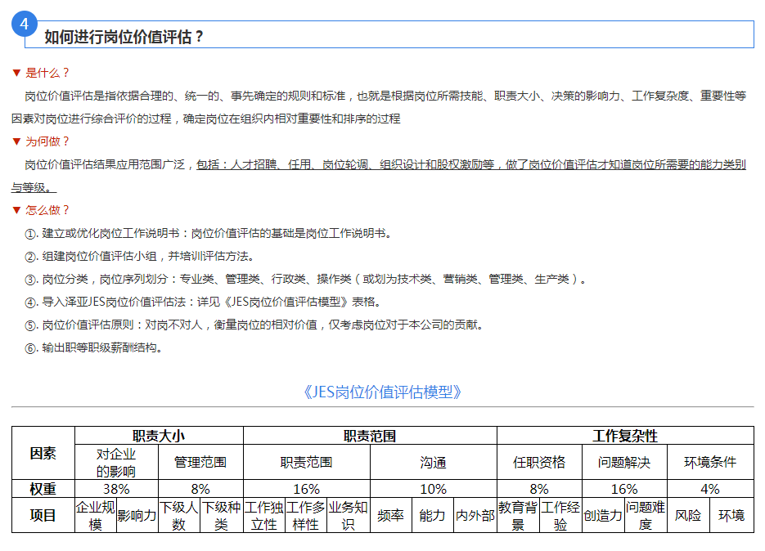The height and width of the screenshot is (551, 765).
Task: Click the 企业规模 item cell
Action: pos(96,515)
